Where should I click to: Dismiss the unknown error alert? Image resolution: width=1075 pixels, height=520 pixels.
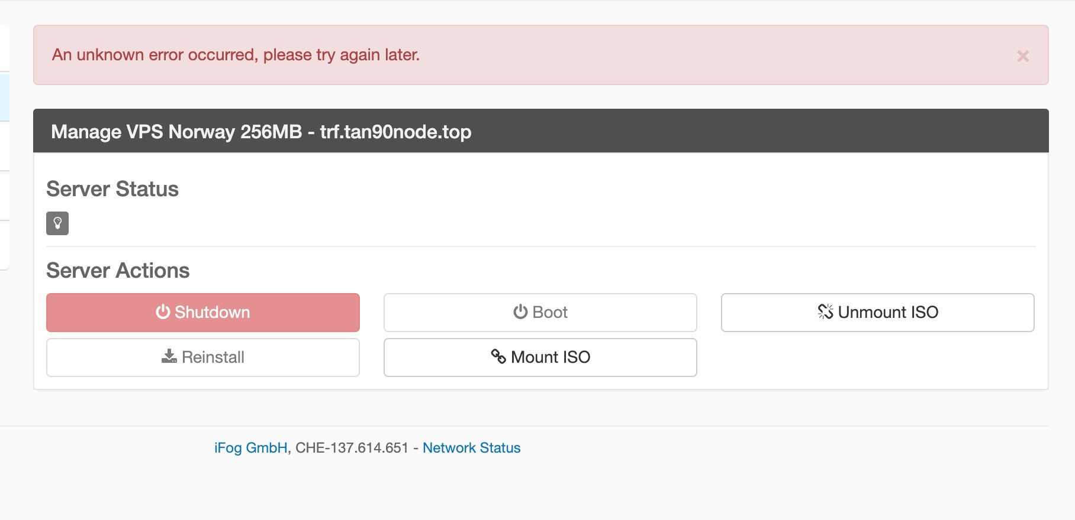(x=1022, y=56)
